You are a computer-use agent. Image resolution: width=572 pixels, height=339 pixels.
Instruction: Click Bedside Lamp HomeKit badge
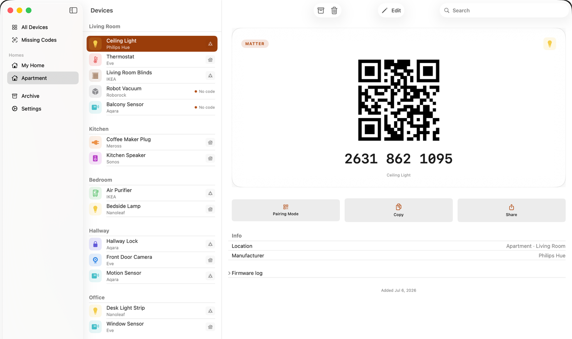[x=210, y=209]
